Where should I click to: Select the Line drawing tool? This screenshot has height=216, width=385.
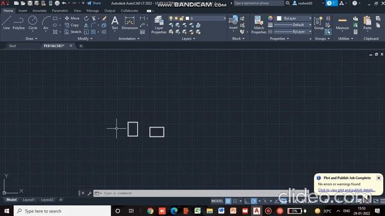coord(7,23)
